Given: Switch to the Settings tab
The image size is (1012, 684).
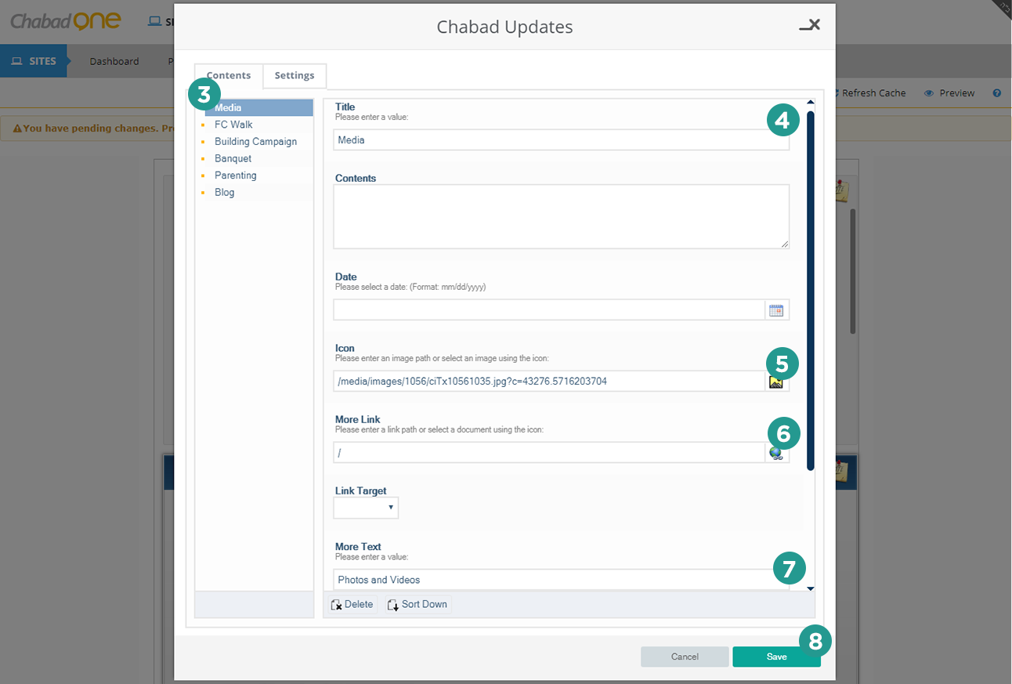Looking at the screenshot, I should pyautogui.click(x=295, y=75).
